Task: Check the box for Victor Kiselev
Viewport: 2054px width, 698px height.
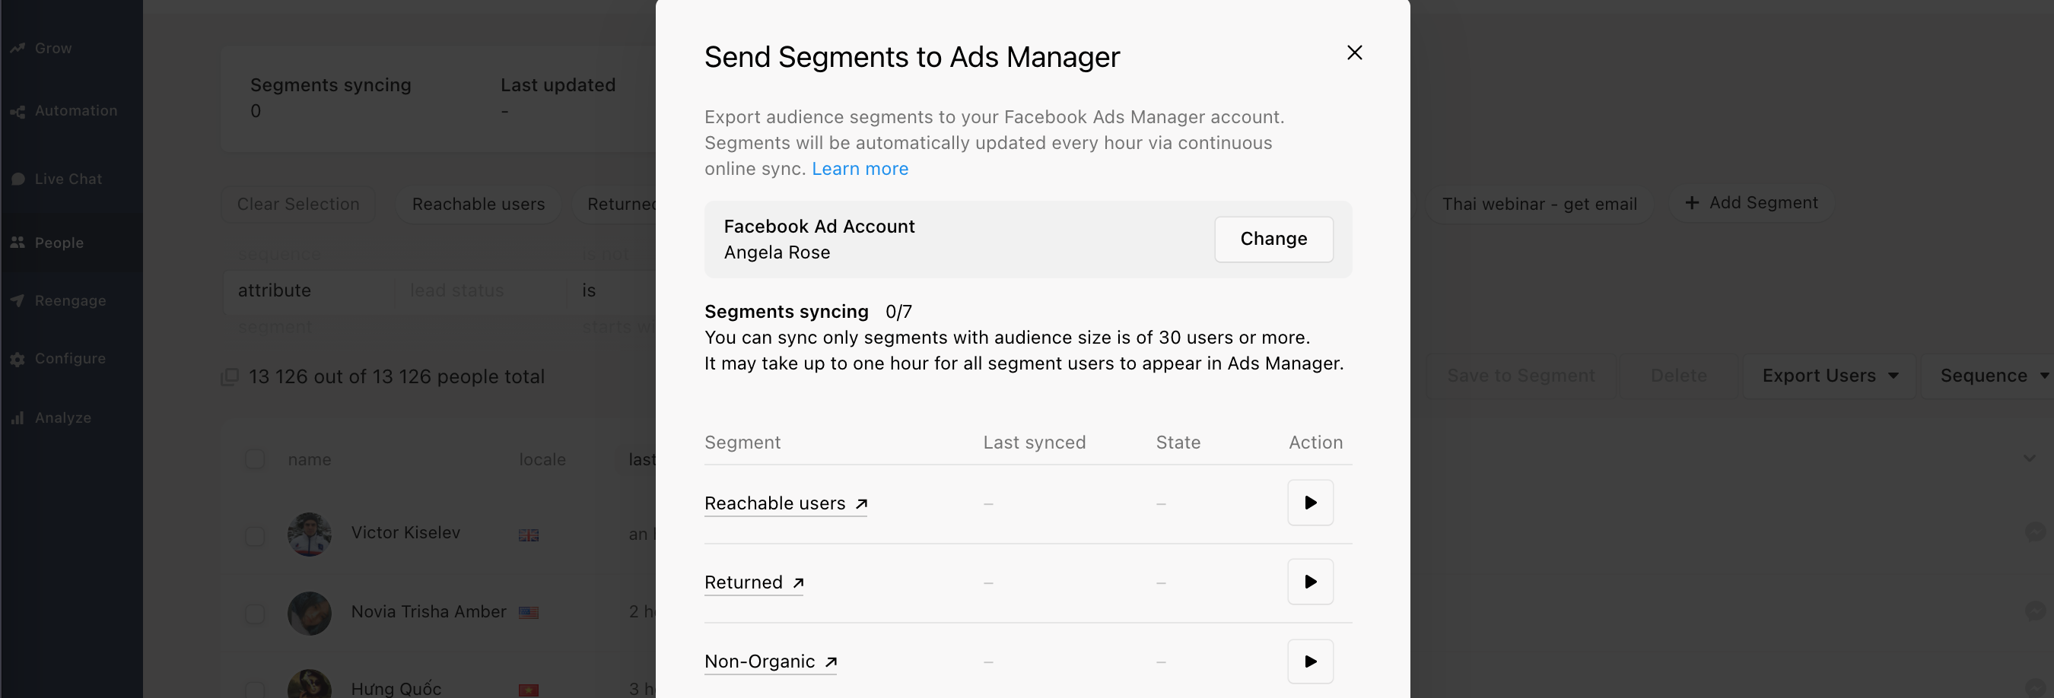Action: [x=254, y=535]
